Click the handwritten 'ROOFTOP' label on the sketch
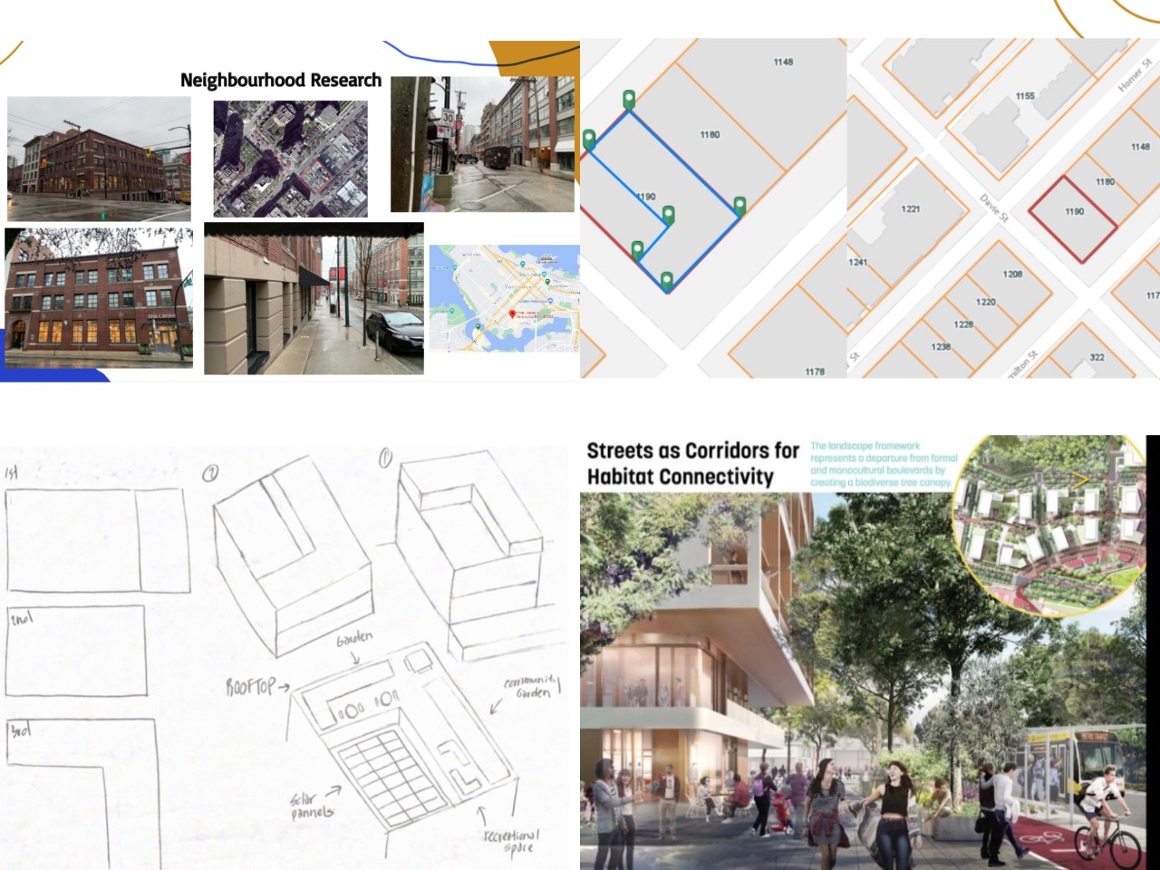This screenshot has width=1160, height=870. coord(251,687)
